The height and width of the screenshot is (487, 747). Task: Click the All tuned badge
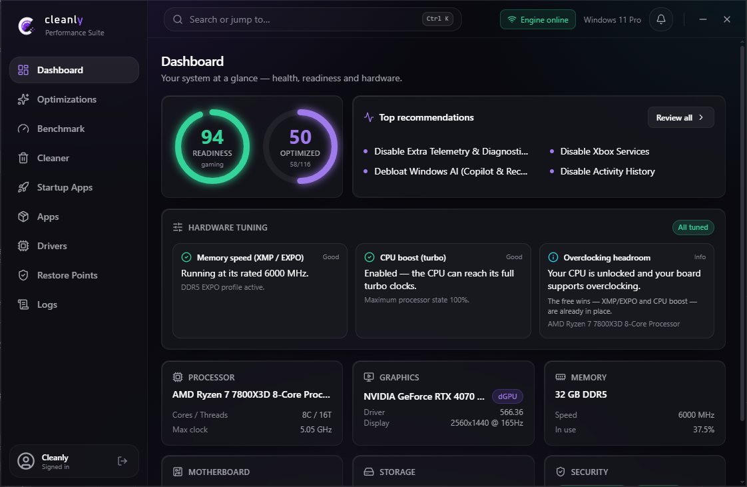tap(693, 227)
